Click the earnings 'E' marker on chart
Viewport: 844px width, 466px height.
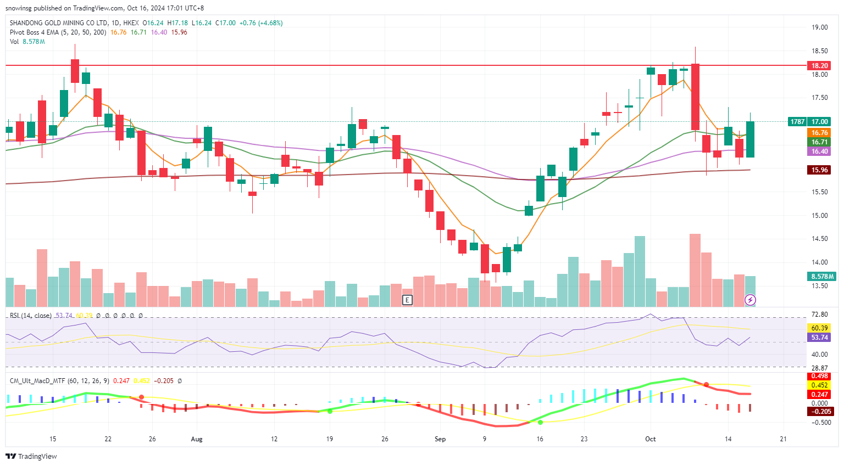[x=407, y=300]
